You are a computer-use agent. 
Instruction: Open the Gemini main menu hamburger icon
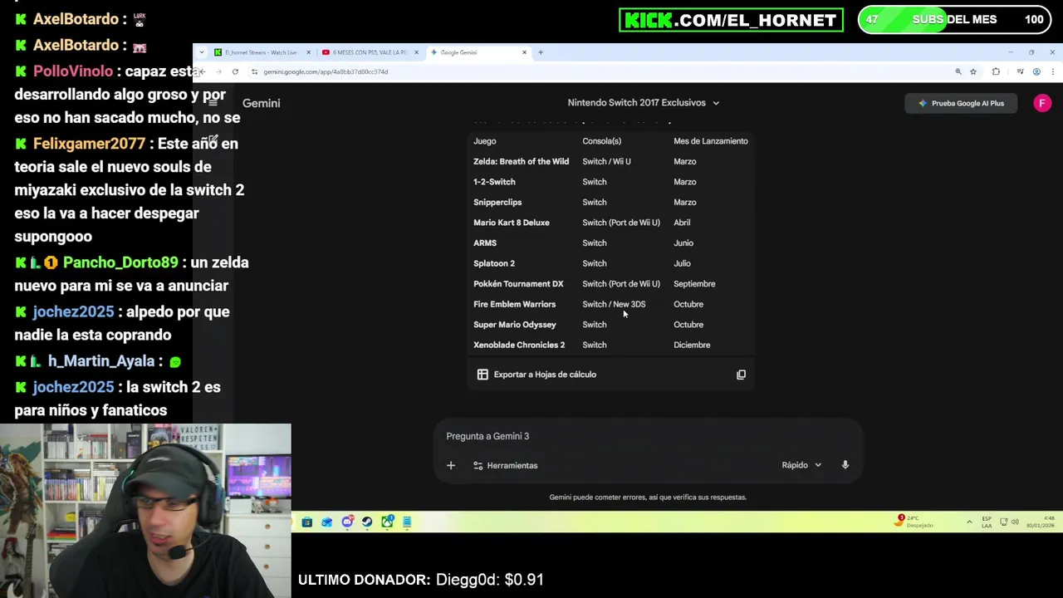[213, 103]
